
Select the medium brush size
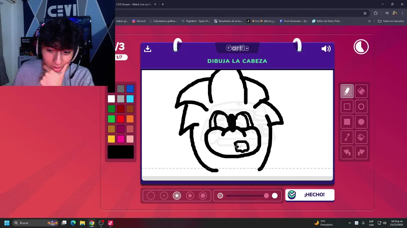(x=177, y=196)
